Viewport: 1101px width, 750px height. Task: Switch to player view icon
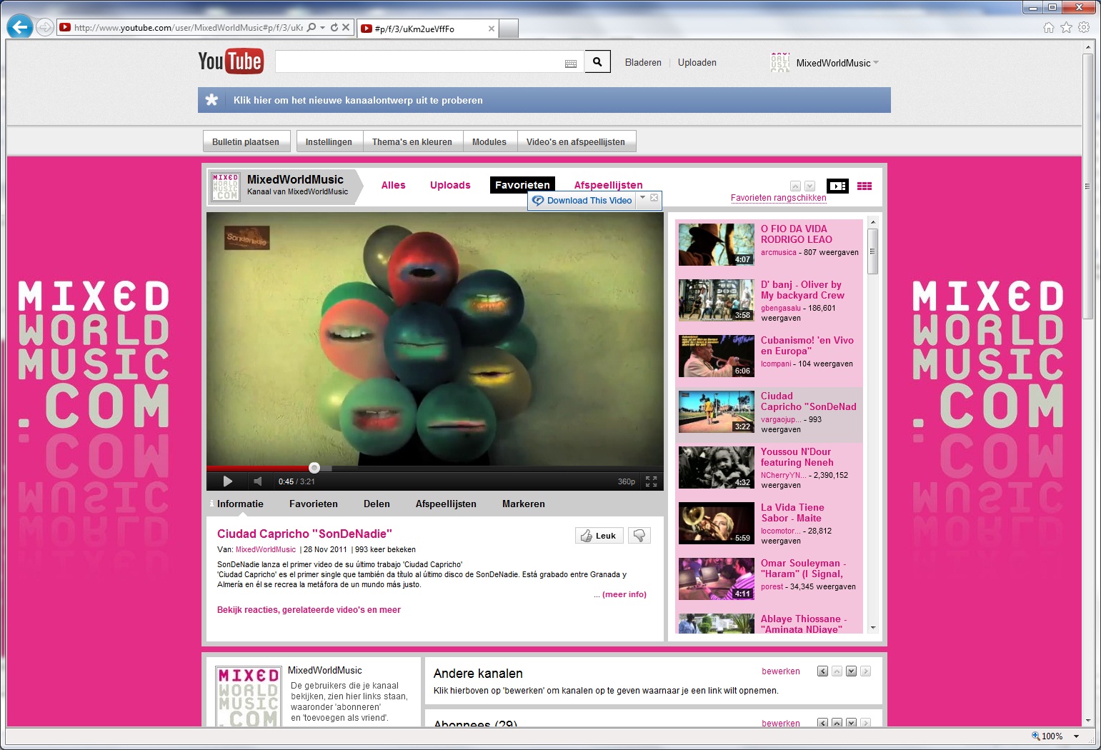click(837, 186)
